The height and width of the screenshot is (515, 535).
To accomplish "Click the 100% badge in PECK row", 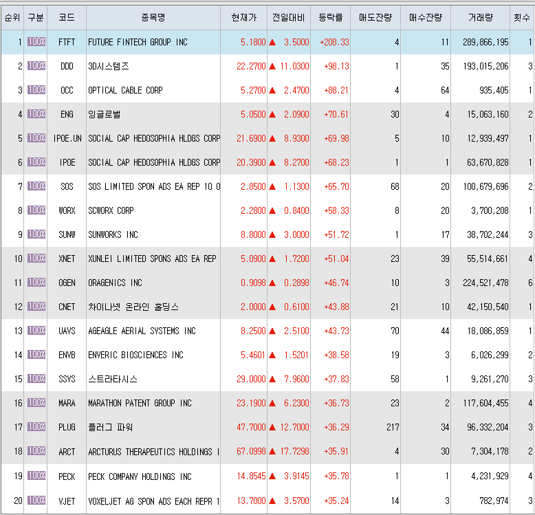I will tap(36, 475).
